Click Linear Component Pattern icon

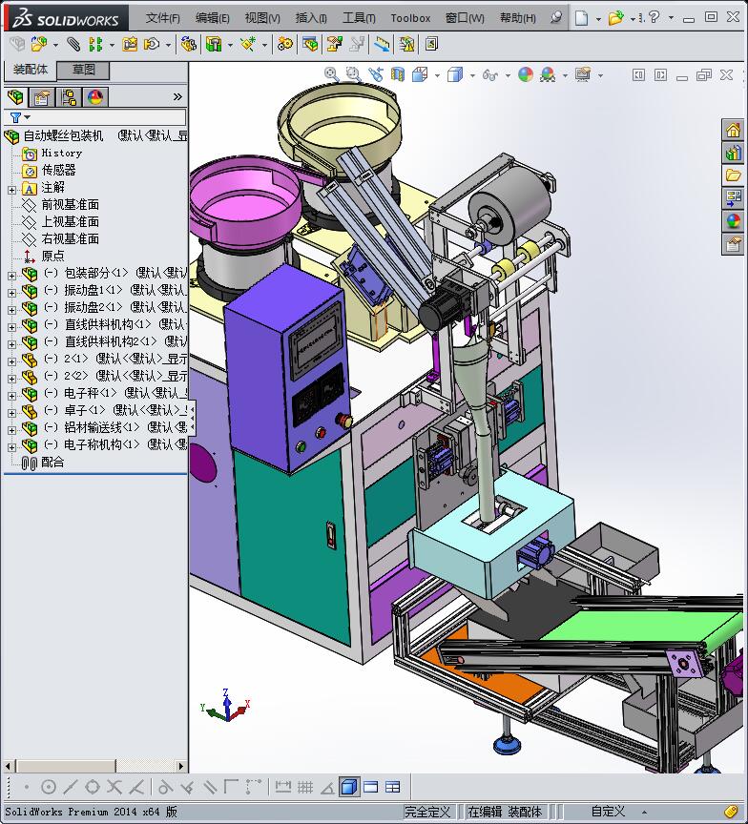click(95, 44)
